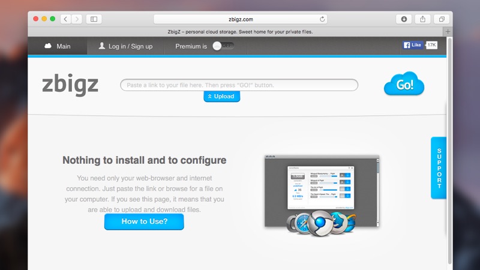Click the Safari back arrow button
The height and width of the screenshot is (270, 480).
coord(65,19)
